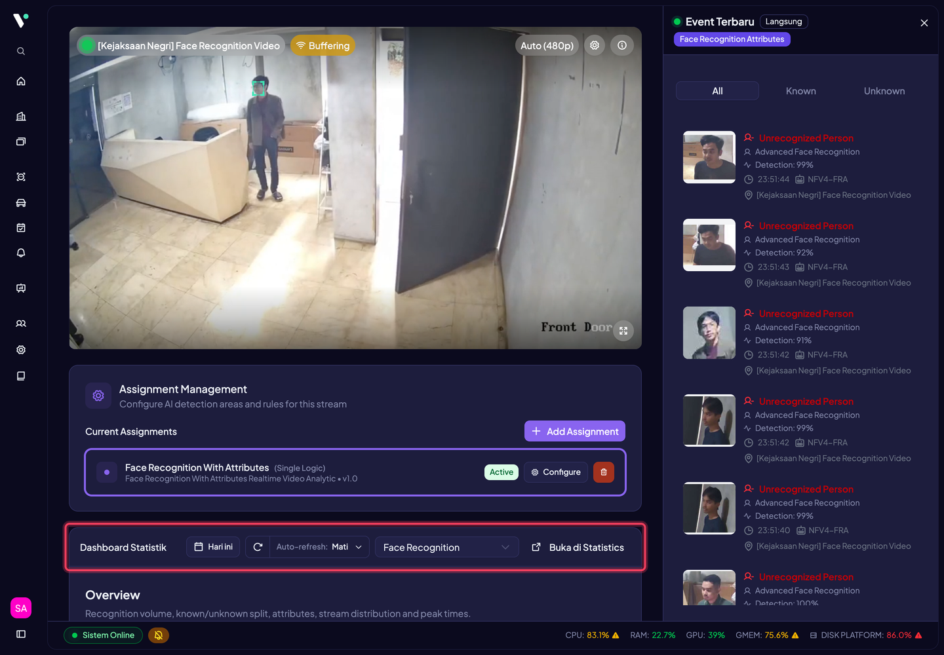Click the Langsung live badge
944x655 pixels.
783,22
